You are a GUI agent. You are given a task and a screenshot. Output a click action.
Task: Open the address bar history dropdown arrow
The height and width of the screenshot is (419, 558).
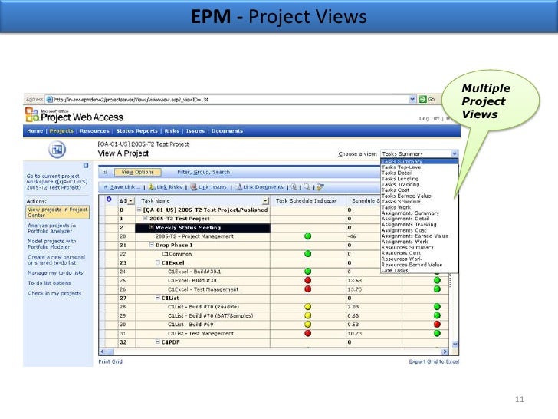[x=412, y=100]
